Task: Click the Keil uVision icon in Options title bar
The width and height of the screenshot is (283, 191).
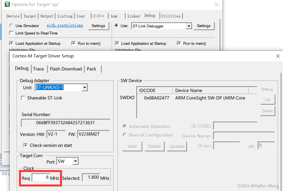Action: click(7, 4)
